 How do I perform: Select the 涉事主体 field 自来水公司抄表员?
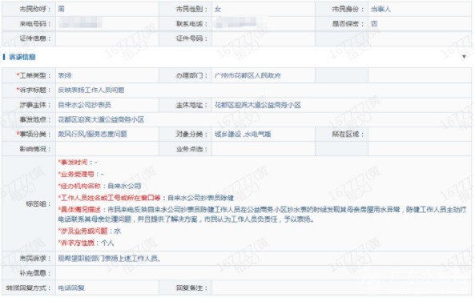pos(107,105)
